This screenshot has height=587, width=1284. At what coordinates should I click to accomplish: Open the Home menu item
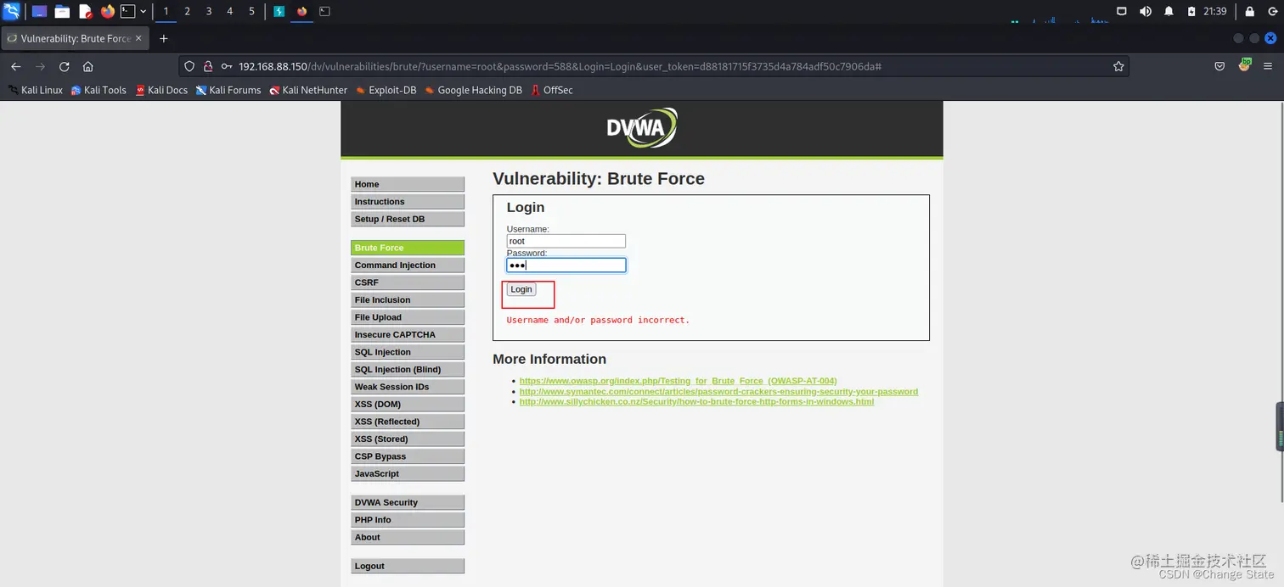tap(408, 184)
